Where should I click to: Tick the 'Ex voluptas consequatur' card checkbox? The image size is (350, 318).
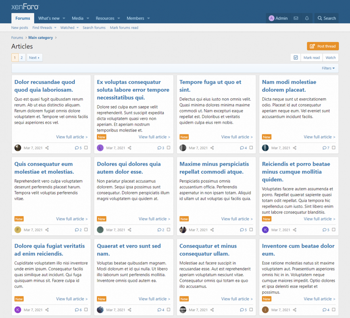pyautogui.click(x=169, y=147)
